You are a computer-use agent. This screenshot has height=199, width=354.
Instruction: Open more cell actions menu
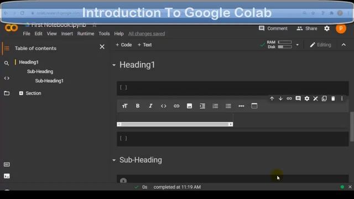coord(342,98)
